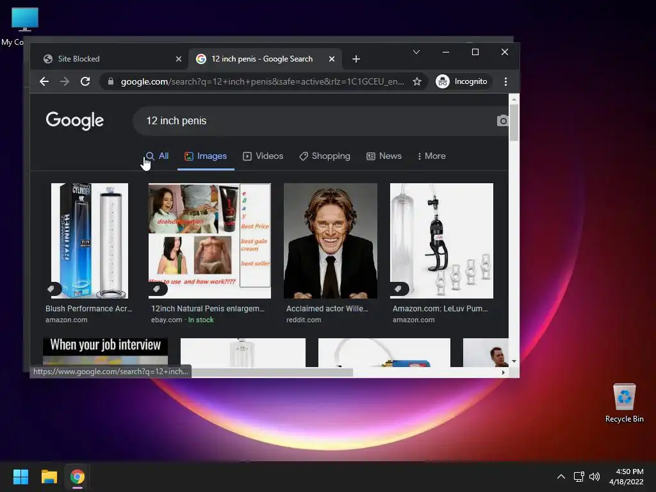
Task: Switch to the Shopping results tab
Action: pyautogui.click(x=325, y=156)
